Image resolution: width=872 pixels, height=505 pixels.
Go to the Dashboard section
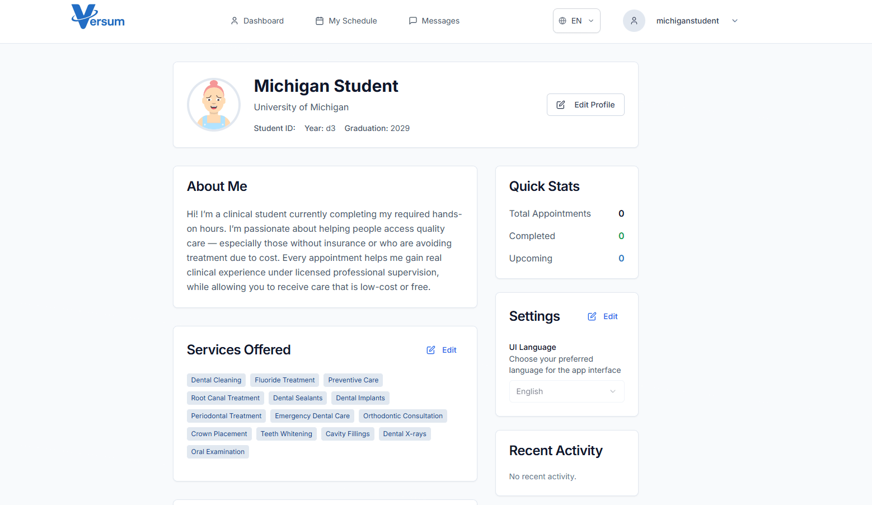tap(263, 20)
